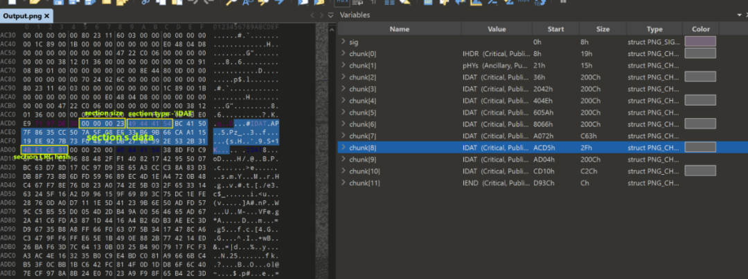Expand chunk[0] IHDR tree node

pyautogui.click(x=344, y=53)
